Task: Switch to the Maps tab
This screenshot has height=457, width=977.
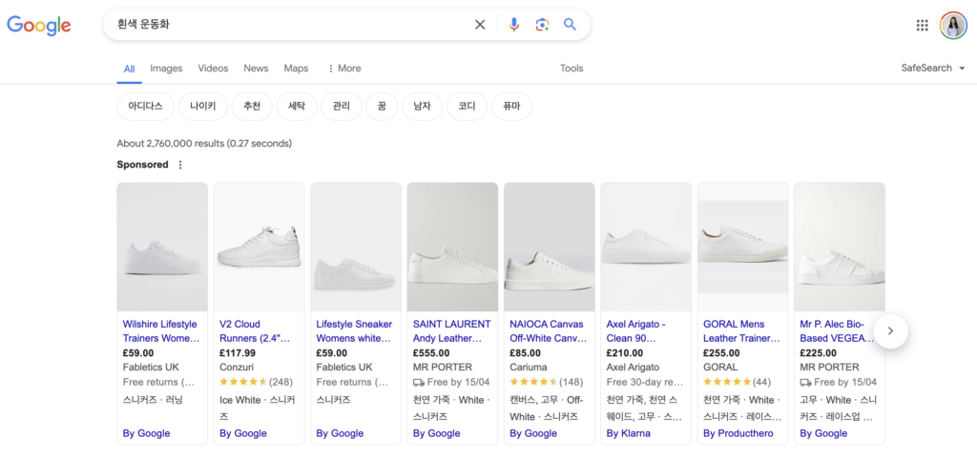Action: click(x=296, y=69)
